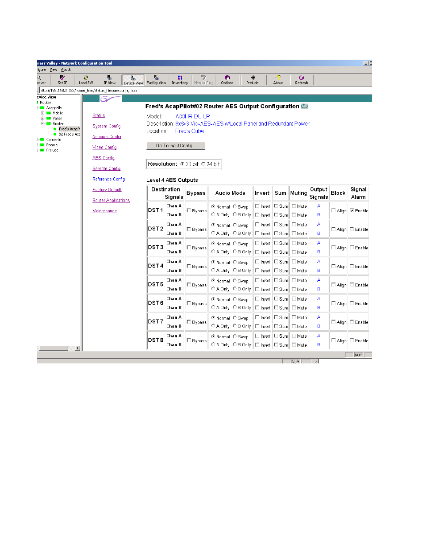Viewport: 422px width, 546px height.
Task: Open the Status link
Action: (x=99, y=115)
